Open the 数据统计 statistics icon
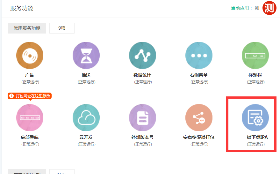280x174 pixels. click(x=142, y=56)
